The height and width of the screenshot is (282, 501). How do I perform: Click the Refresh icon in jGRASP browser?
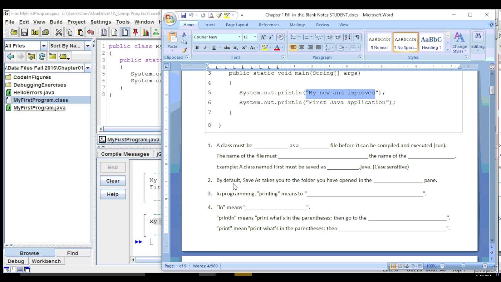pyautogui.click(x=42, y=57)
